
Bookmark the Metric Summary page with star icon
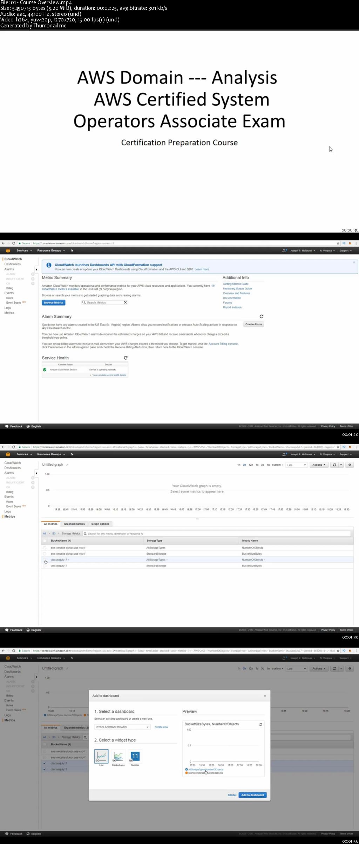(338, 243)
